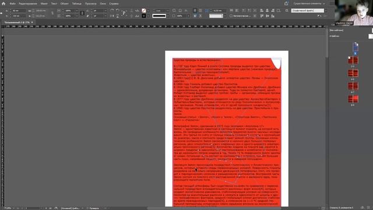Open the stroke weight dropdown
Screen dimensions: 373x210
168,10
